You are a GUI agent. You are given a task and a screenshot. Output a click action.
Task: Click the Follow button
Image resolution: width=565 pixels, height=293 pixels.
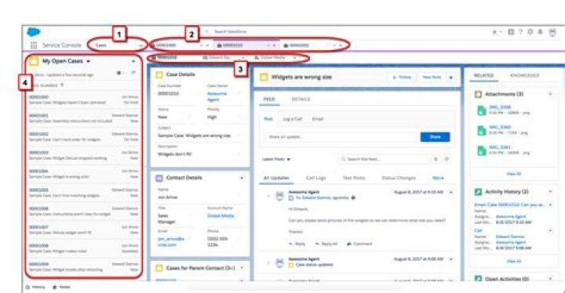402,78
